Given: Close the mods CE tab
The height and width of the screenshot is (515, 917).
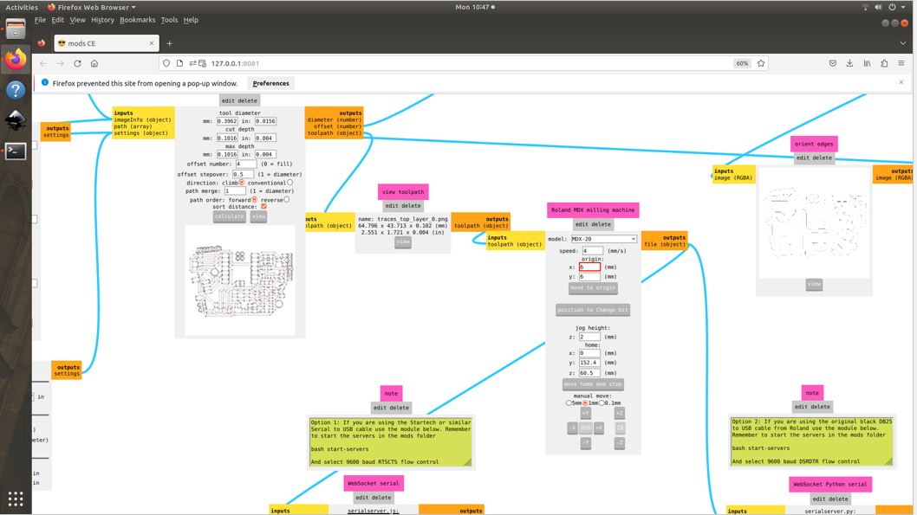Looking at the screenshot, I should (152, 43).
